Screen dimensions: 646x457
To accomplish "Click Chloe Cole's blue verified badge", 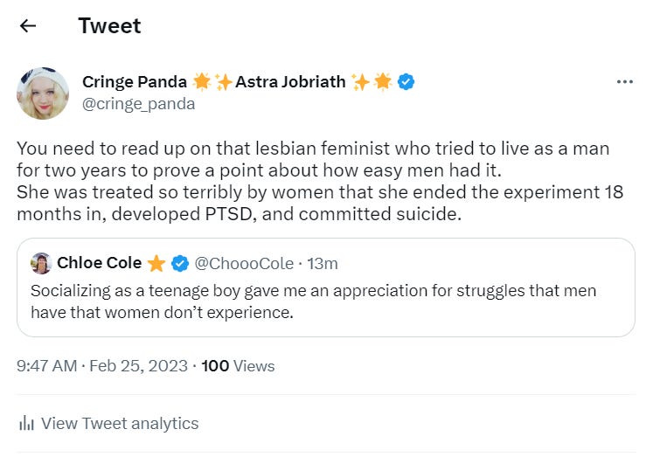I will [180, 263].
